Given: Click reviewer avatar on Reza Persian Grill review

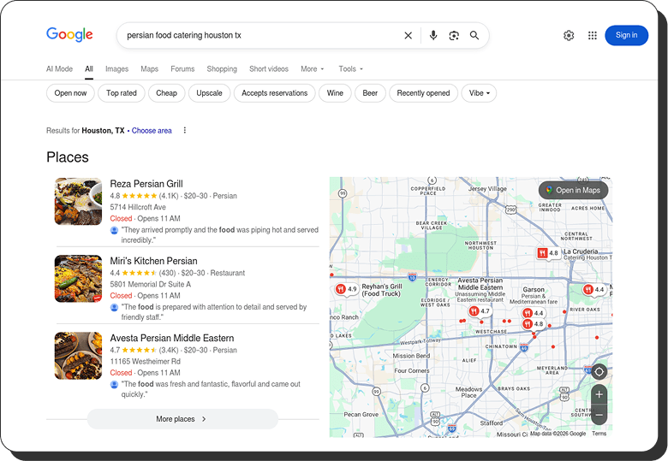Looking at the screenshot, I should pyautogui.click(x=114, y=230).
